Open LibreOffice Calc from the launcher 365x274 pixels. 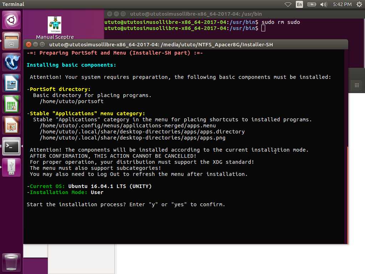[11, 104]
